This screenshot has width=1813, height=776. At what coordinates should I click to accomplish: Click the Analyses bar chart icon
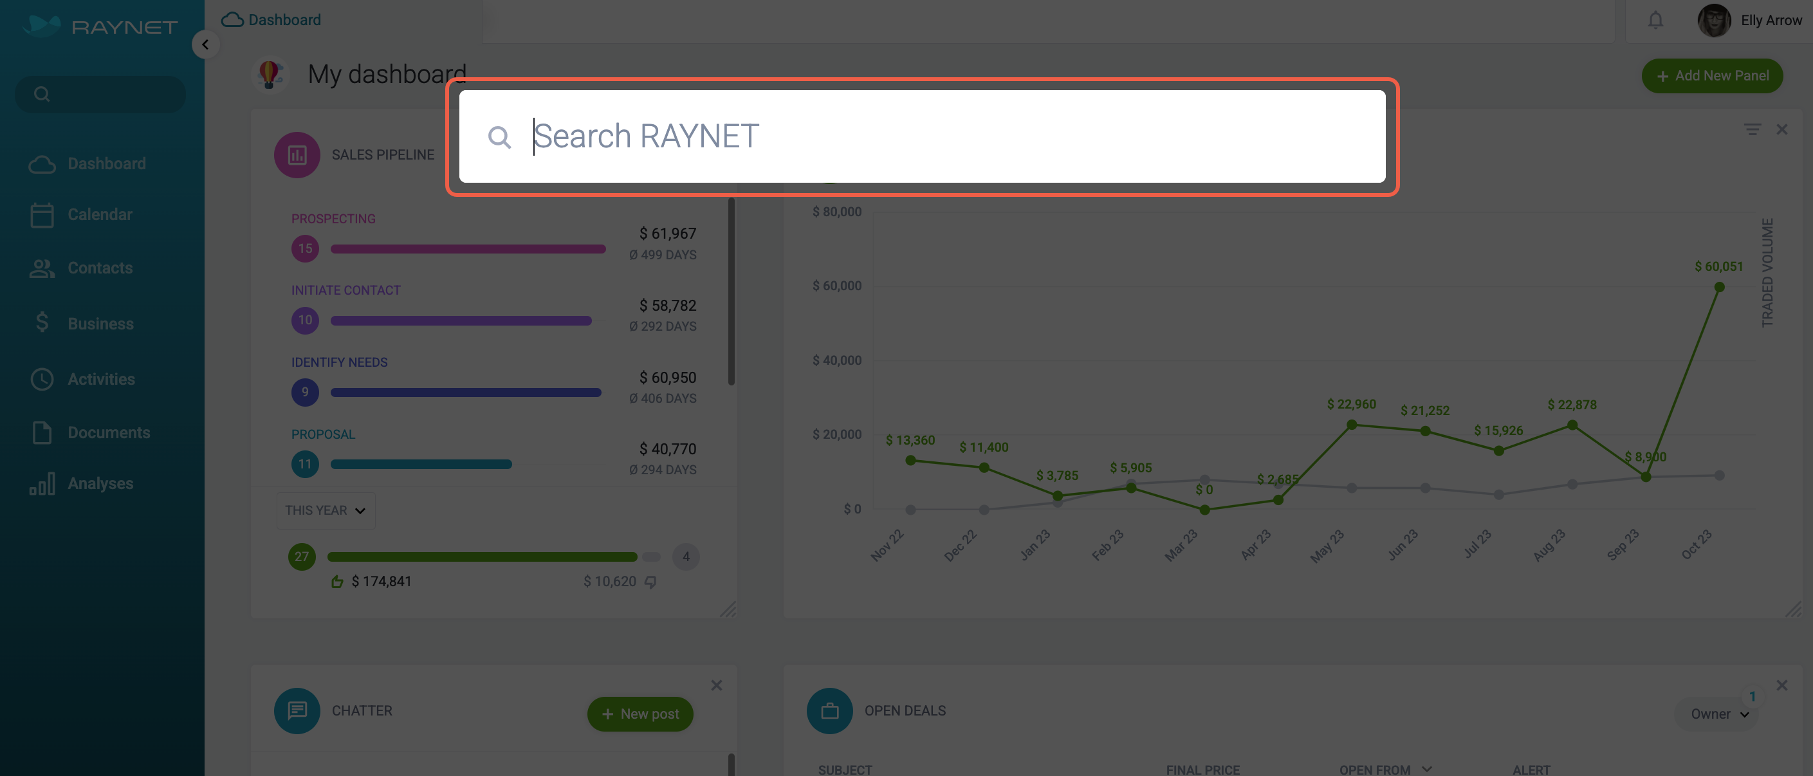pos(42,484)
